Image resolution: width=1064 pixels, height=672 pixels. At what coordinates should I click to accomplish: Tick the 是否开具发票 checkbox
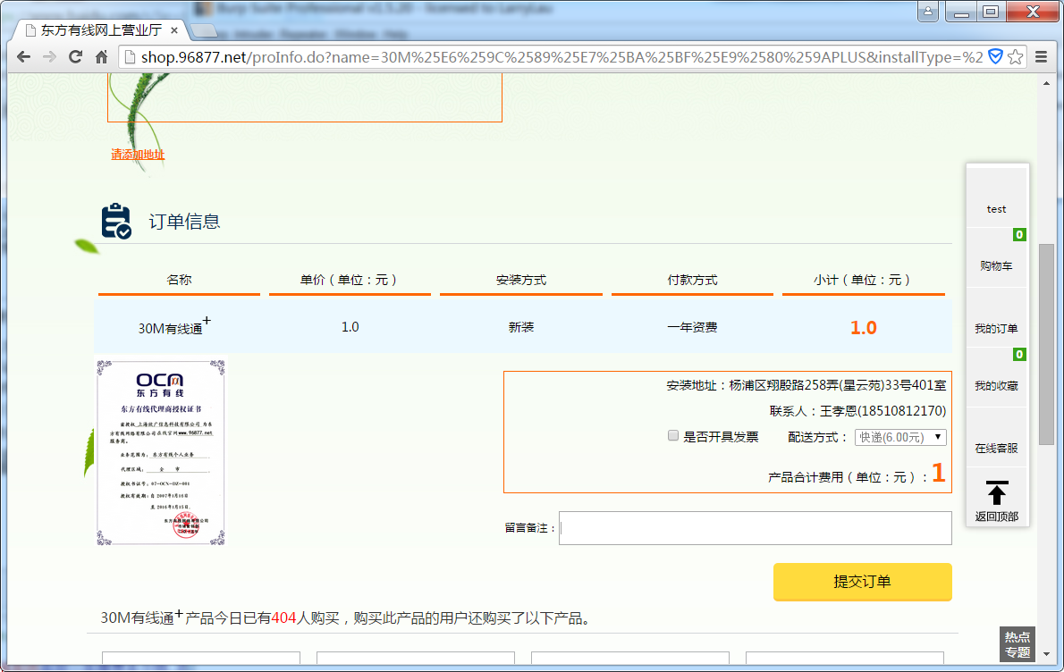pos(673,435)
